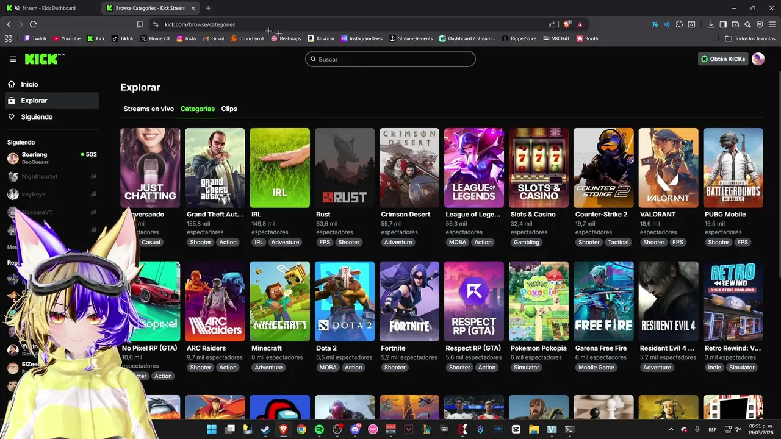Viewport: 781px width, 439px height.
Task: Click the Resident Evil 4 category title
Action: (667, 348)
